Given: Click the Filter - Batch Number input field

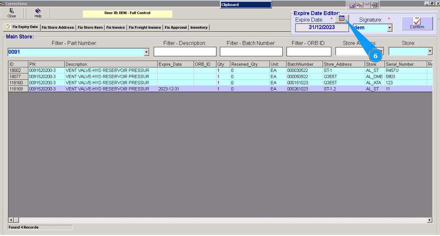Looking at the screenshot, I should 251,52.
